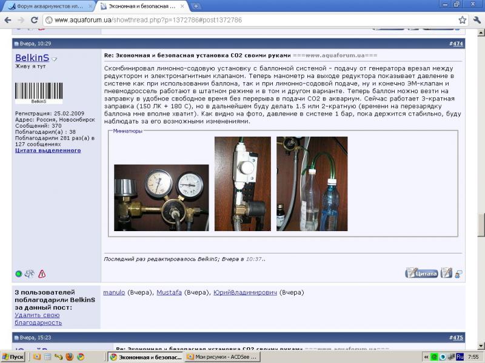Screen dimensions: 485x363
Task: Open ЮрийВладимирович user profile link
Action: tap(246, 292)
